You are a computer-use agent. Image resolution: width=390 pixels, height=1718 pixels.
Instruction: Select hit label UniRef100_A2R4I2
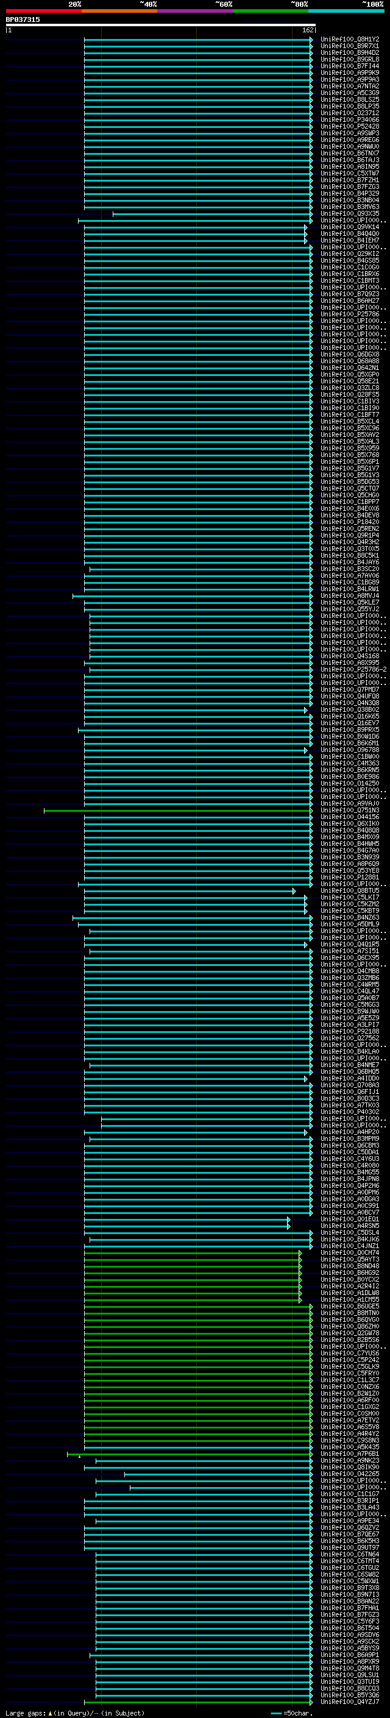pyautogui.click(x=349, y=1286)
